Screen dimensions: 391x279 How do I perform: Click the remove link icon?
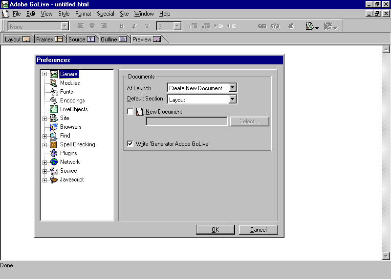click(275, 26)
